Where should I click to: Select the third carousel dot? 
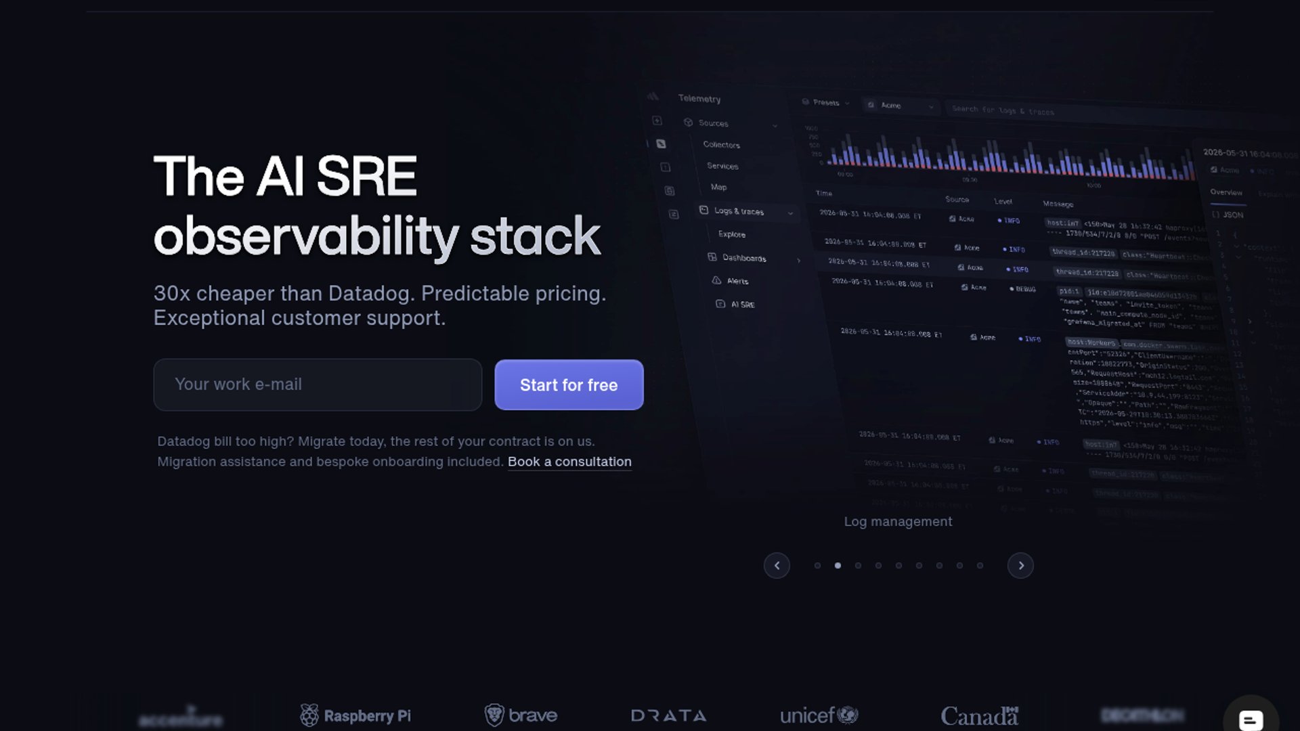(858, 565)
